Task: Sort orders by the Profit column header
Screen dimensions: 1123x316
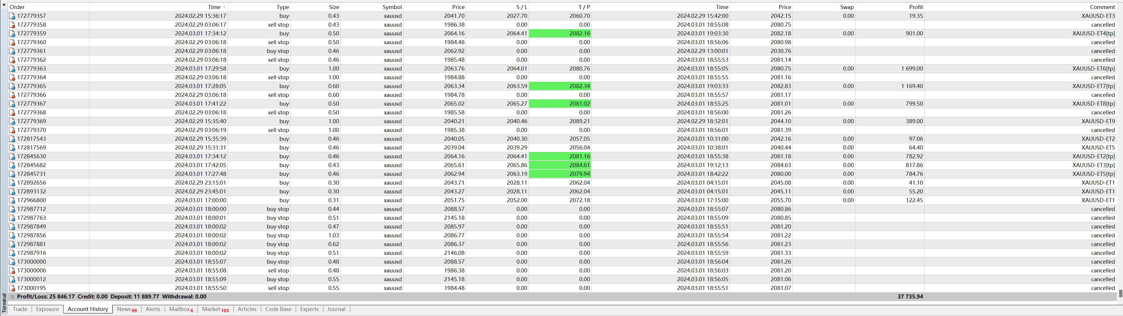Action: point(915,7)
